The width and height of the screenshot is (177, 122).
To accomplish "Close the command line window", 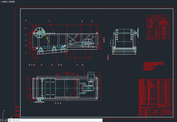I will 3,120.
